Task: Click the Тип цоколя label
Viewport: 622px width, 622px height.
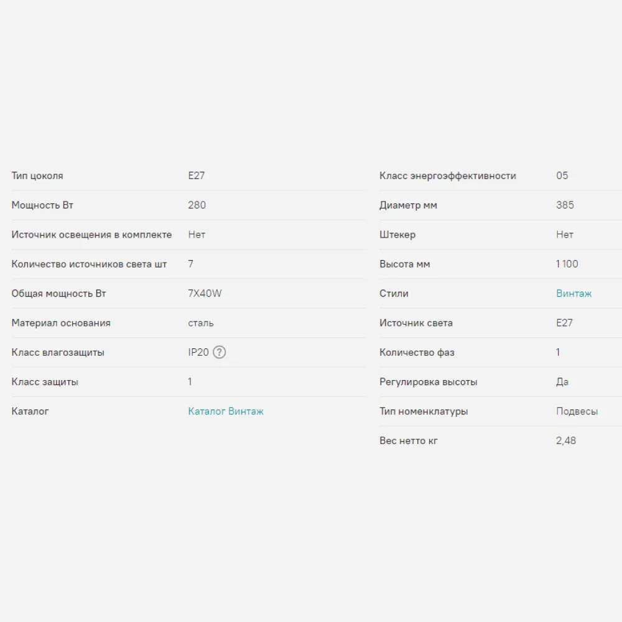Action: point(37,176)
